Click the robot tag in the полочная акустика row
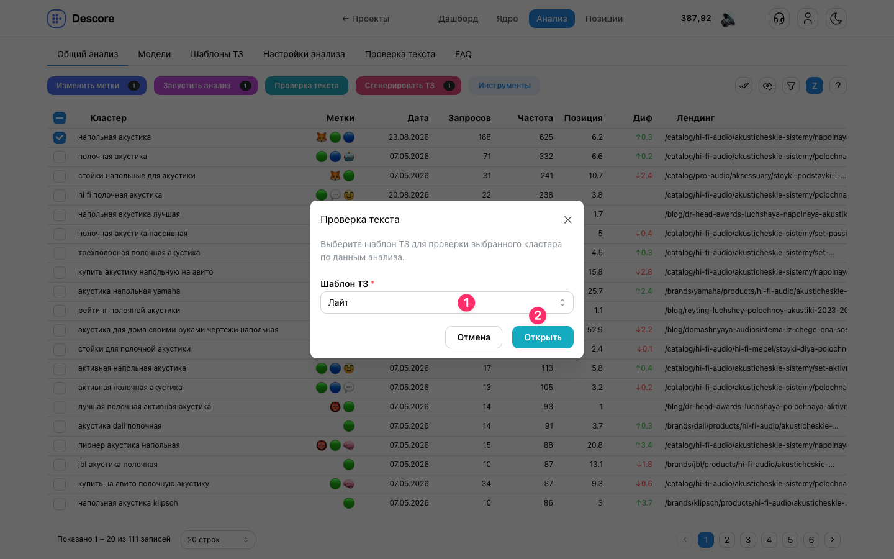 pos(349,157)
